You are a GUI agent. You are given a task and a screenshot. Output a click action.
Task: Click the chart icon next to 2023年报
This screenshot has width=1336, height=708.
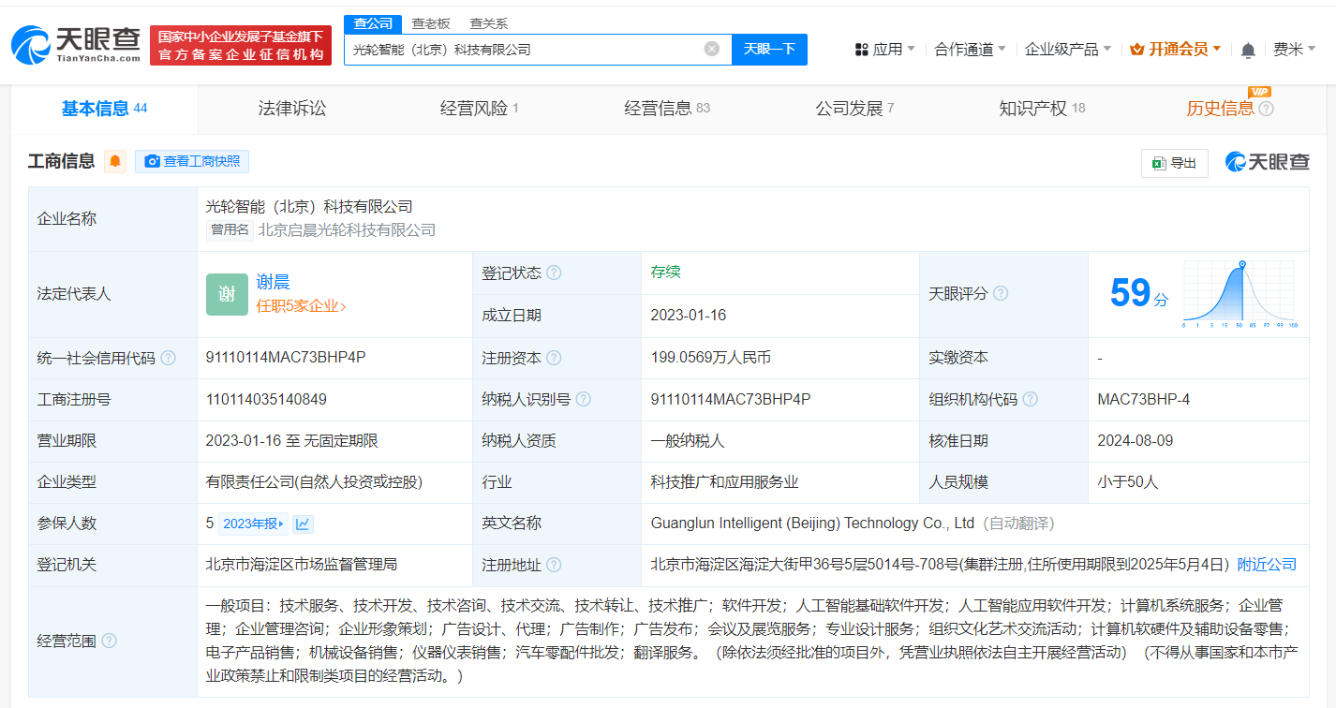[x=302, y=524]
